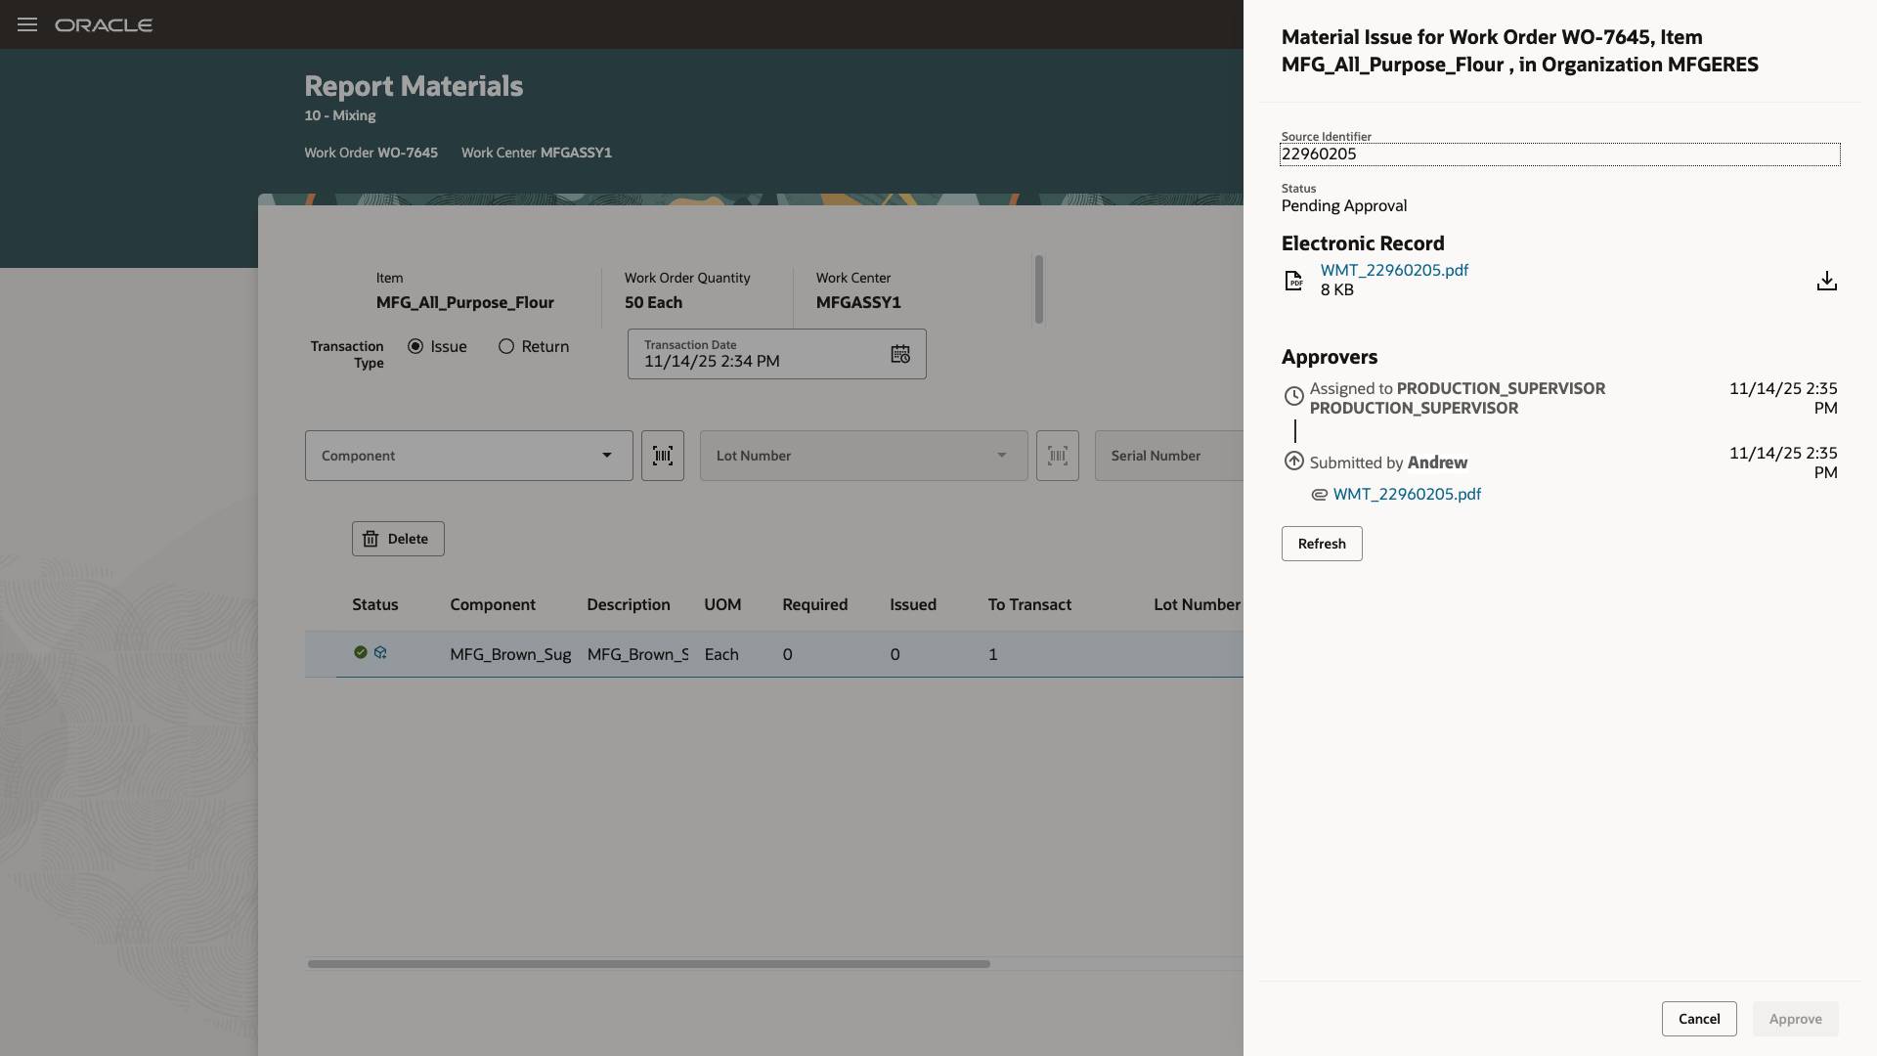Image resolution: width=1877 pixels, height=1056 pixels.
Task: Open the Work Order WO-7645 tab
Action: click(x=370, y=153)
